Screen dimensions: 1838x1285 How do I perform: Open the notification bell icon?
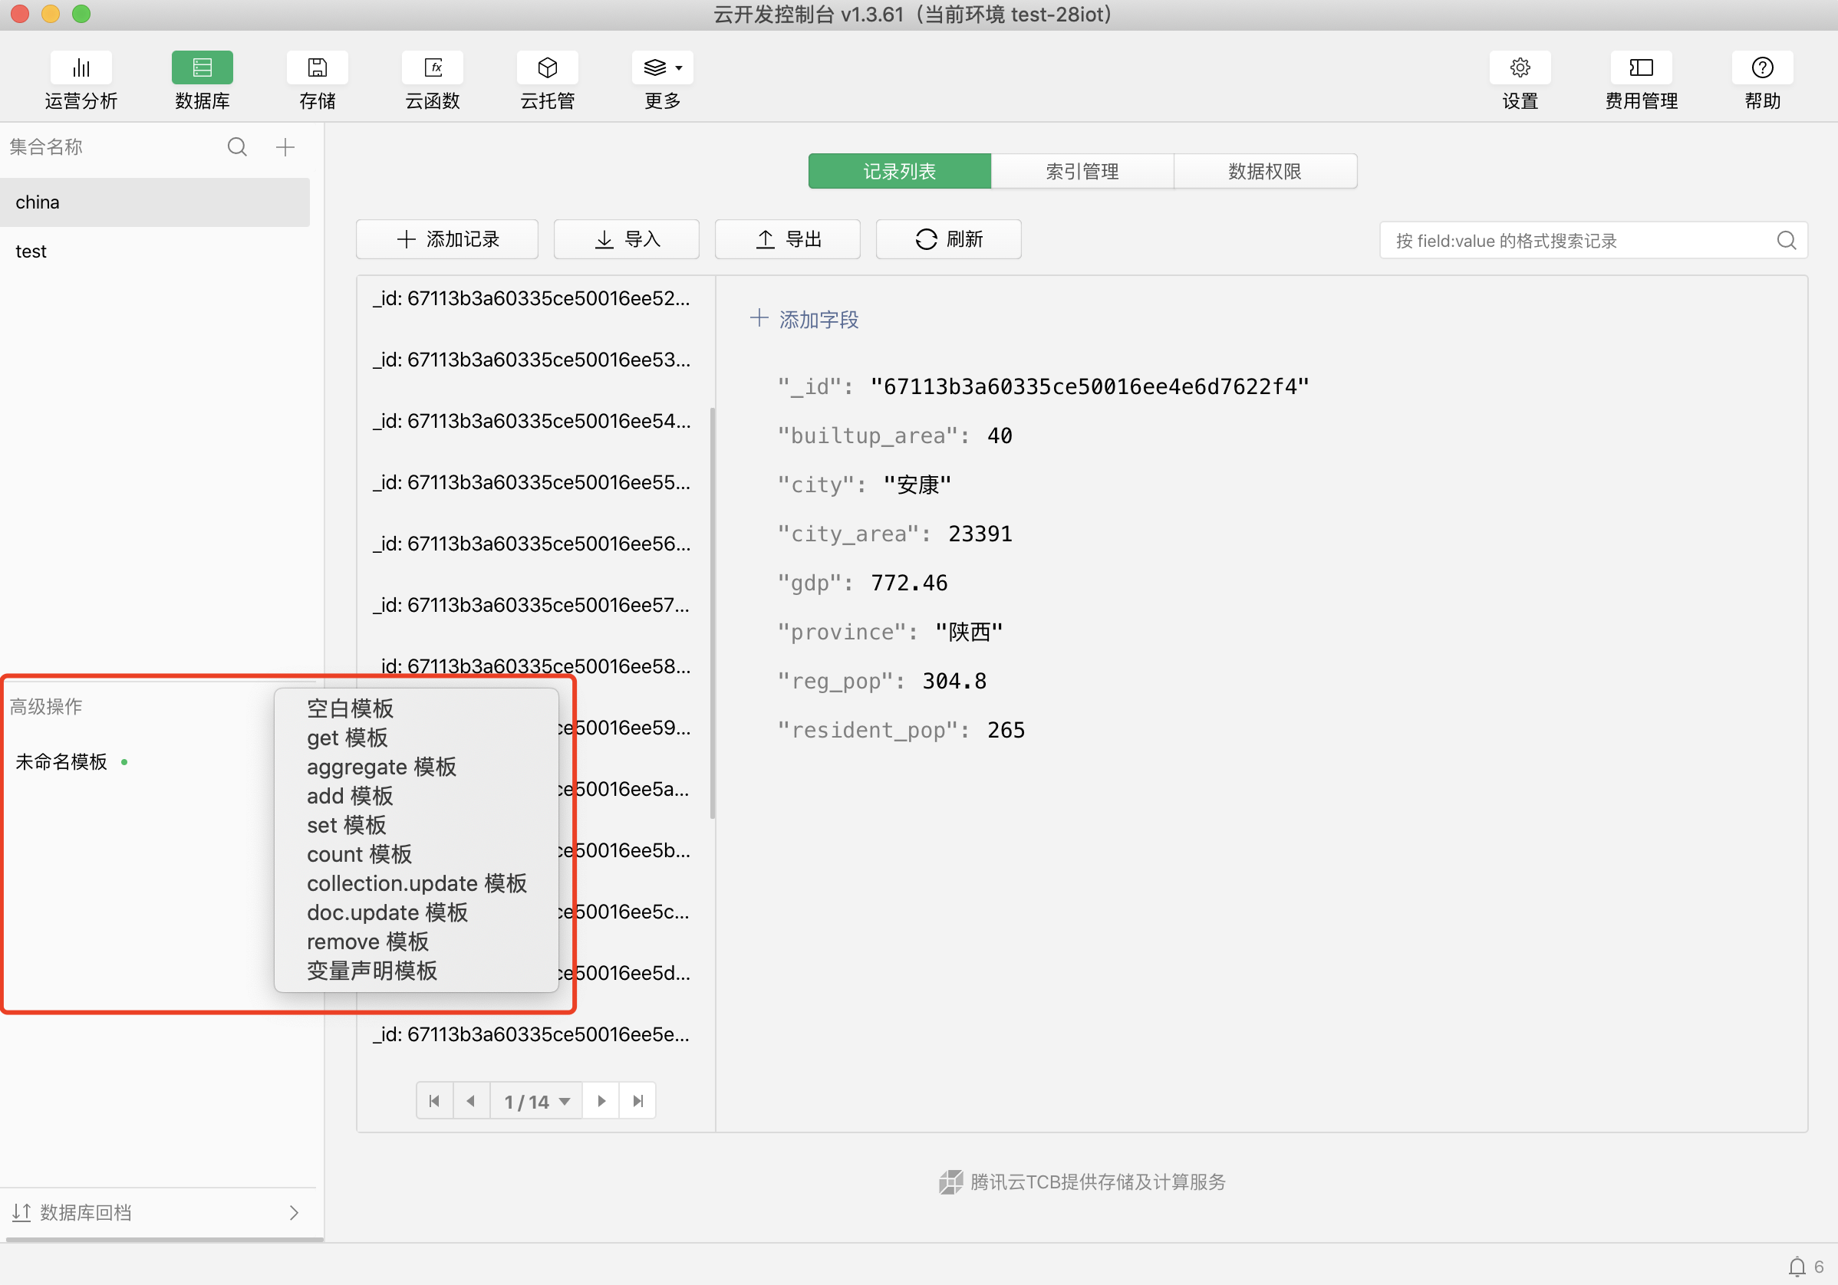(1796, 1267)
